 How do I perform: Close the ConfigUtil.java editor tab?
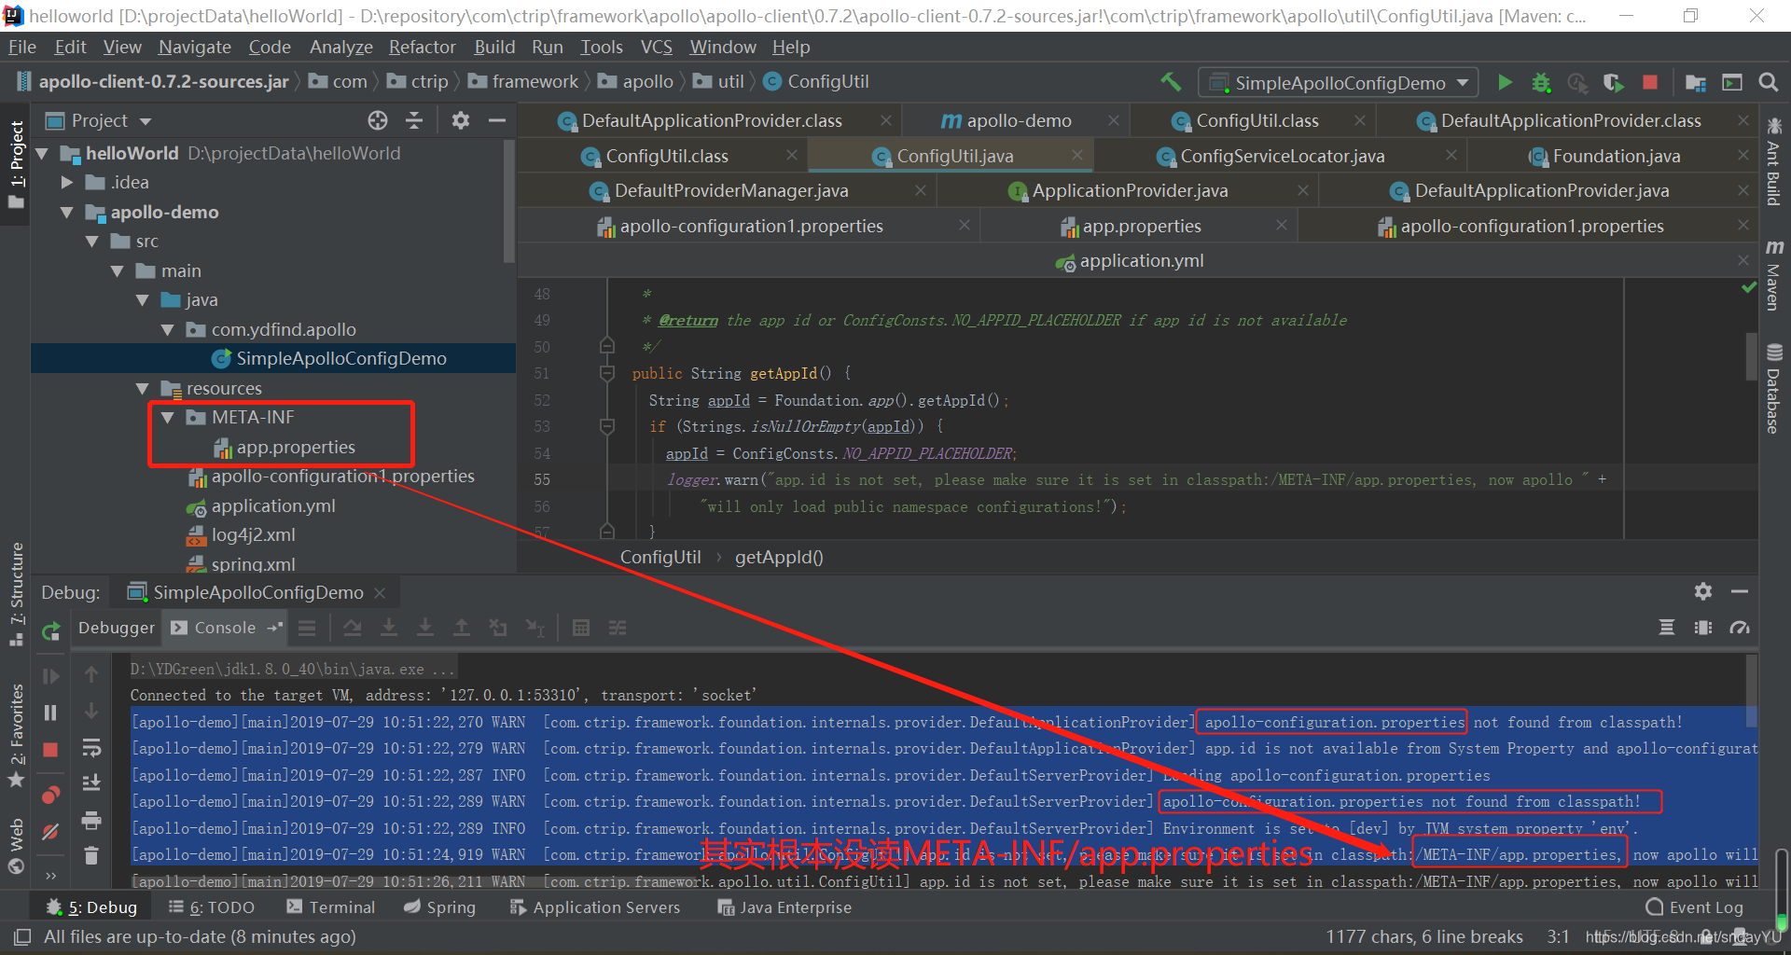coord(1077,156)
